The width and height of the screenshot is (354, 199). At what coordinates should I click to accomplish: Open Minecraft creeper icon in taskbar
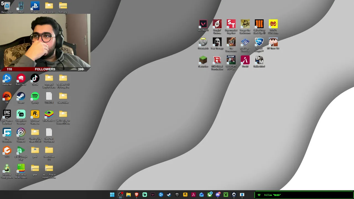tap(226, 195)
